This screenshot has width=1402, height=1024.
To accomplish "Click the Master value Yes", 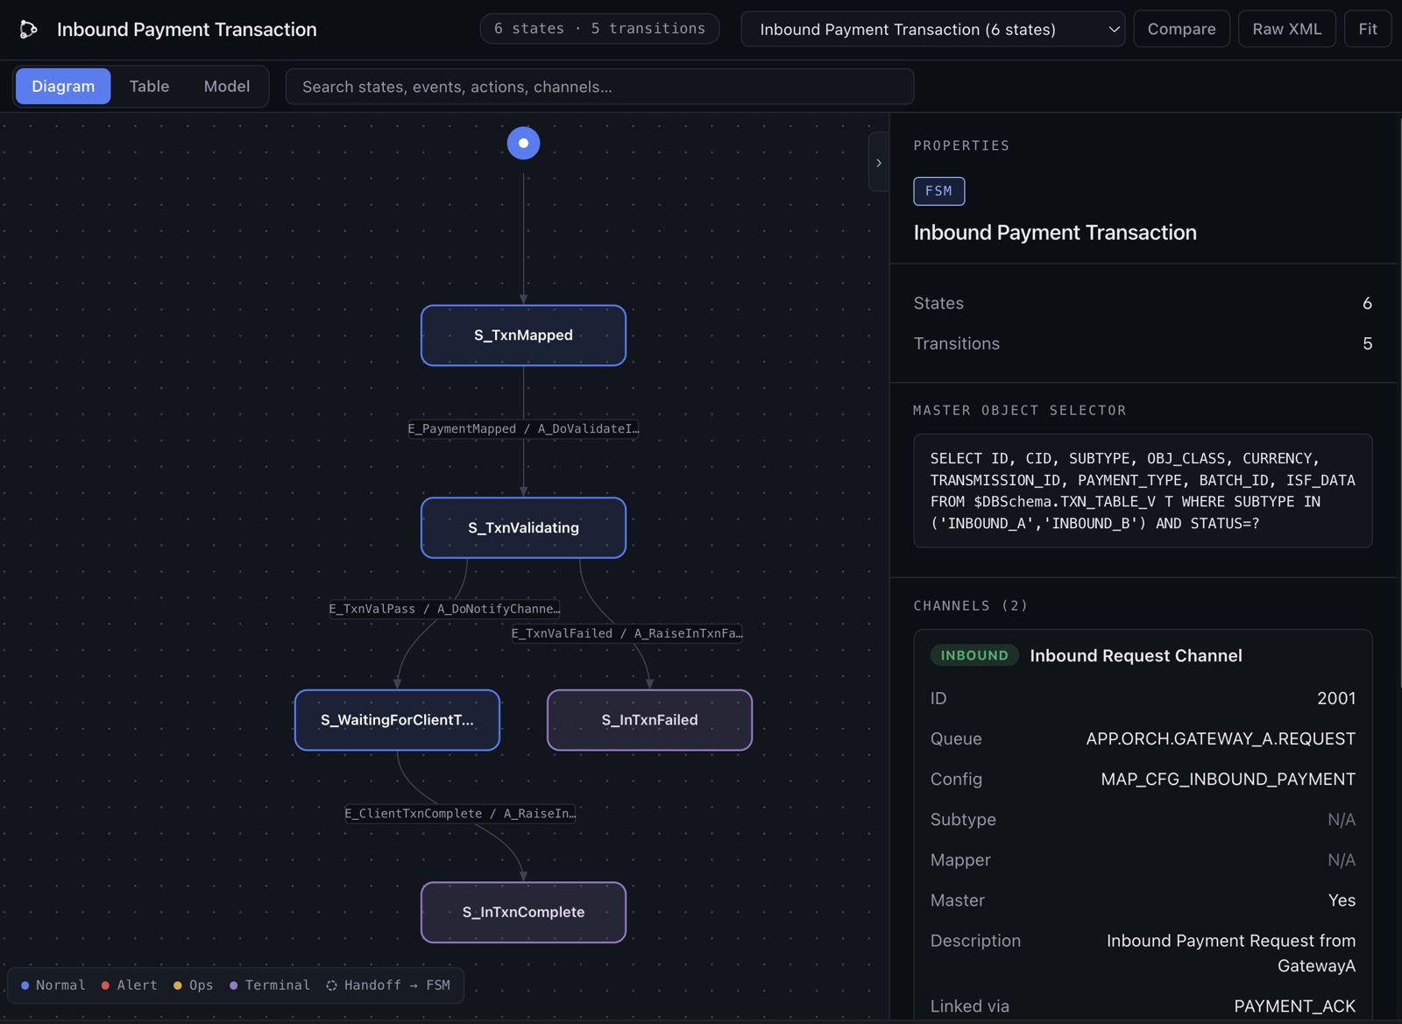I will tap(1342, 900).
